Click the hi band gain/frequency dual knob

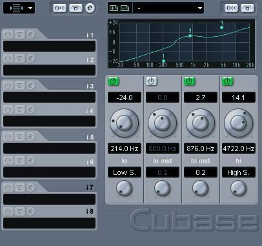(x=238, y=123)
